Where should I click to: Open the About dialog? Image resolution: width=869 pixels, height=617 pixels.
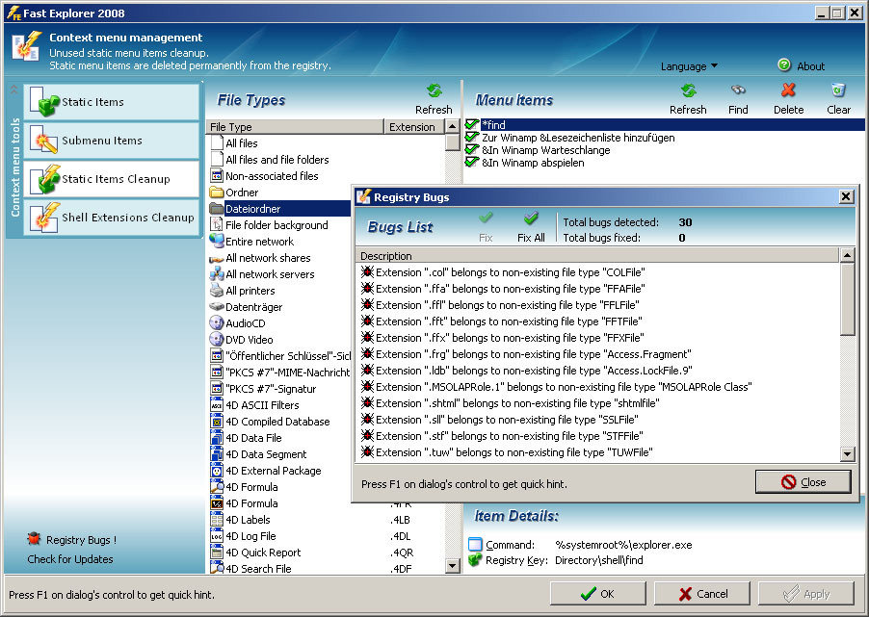pos(802,65)
